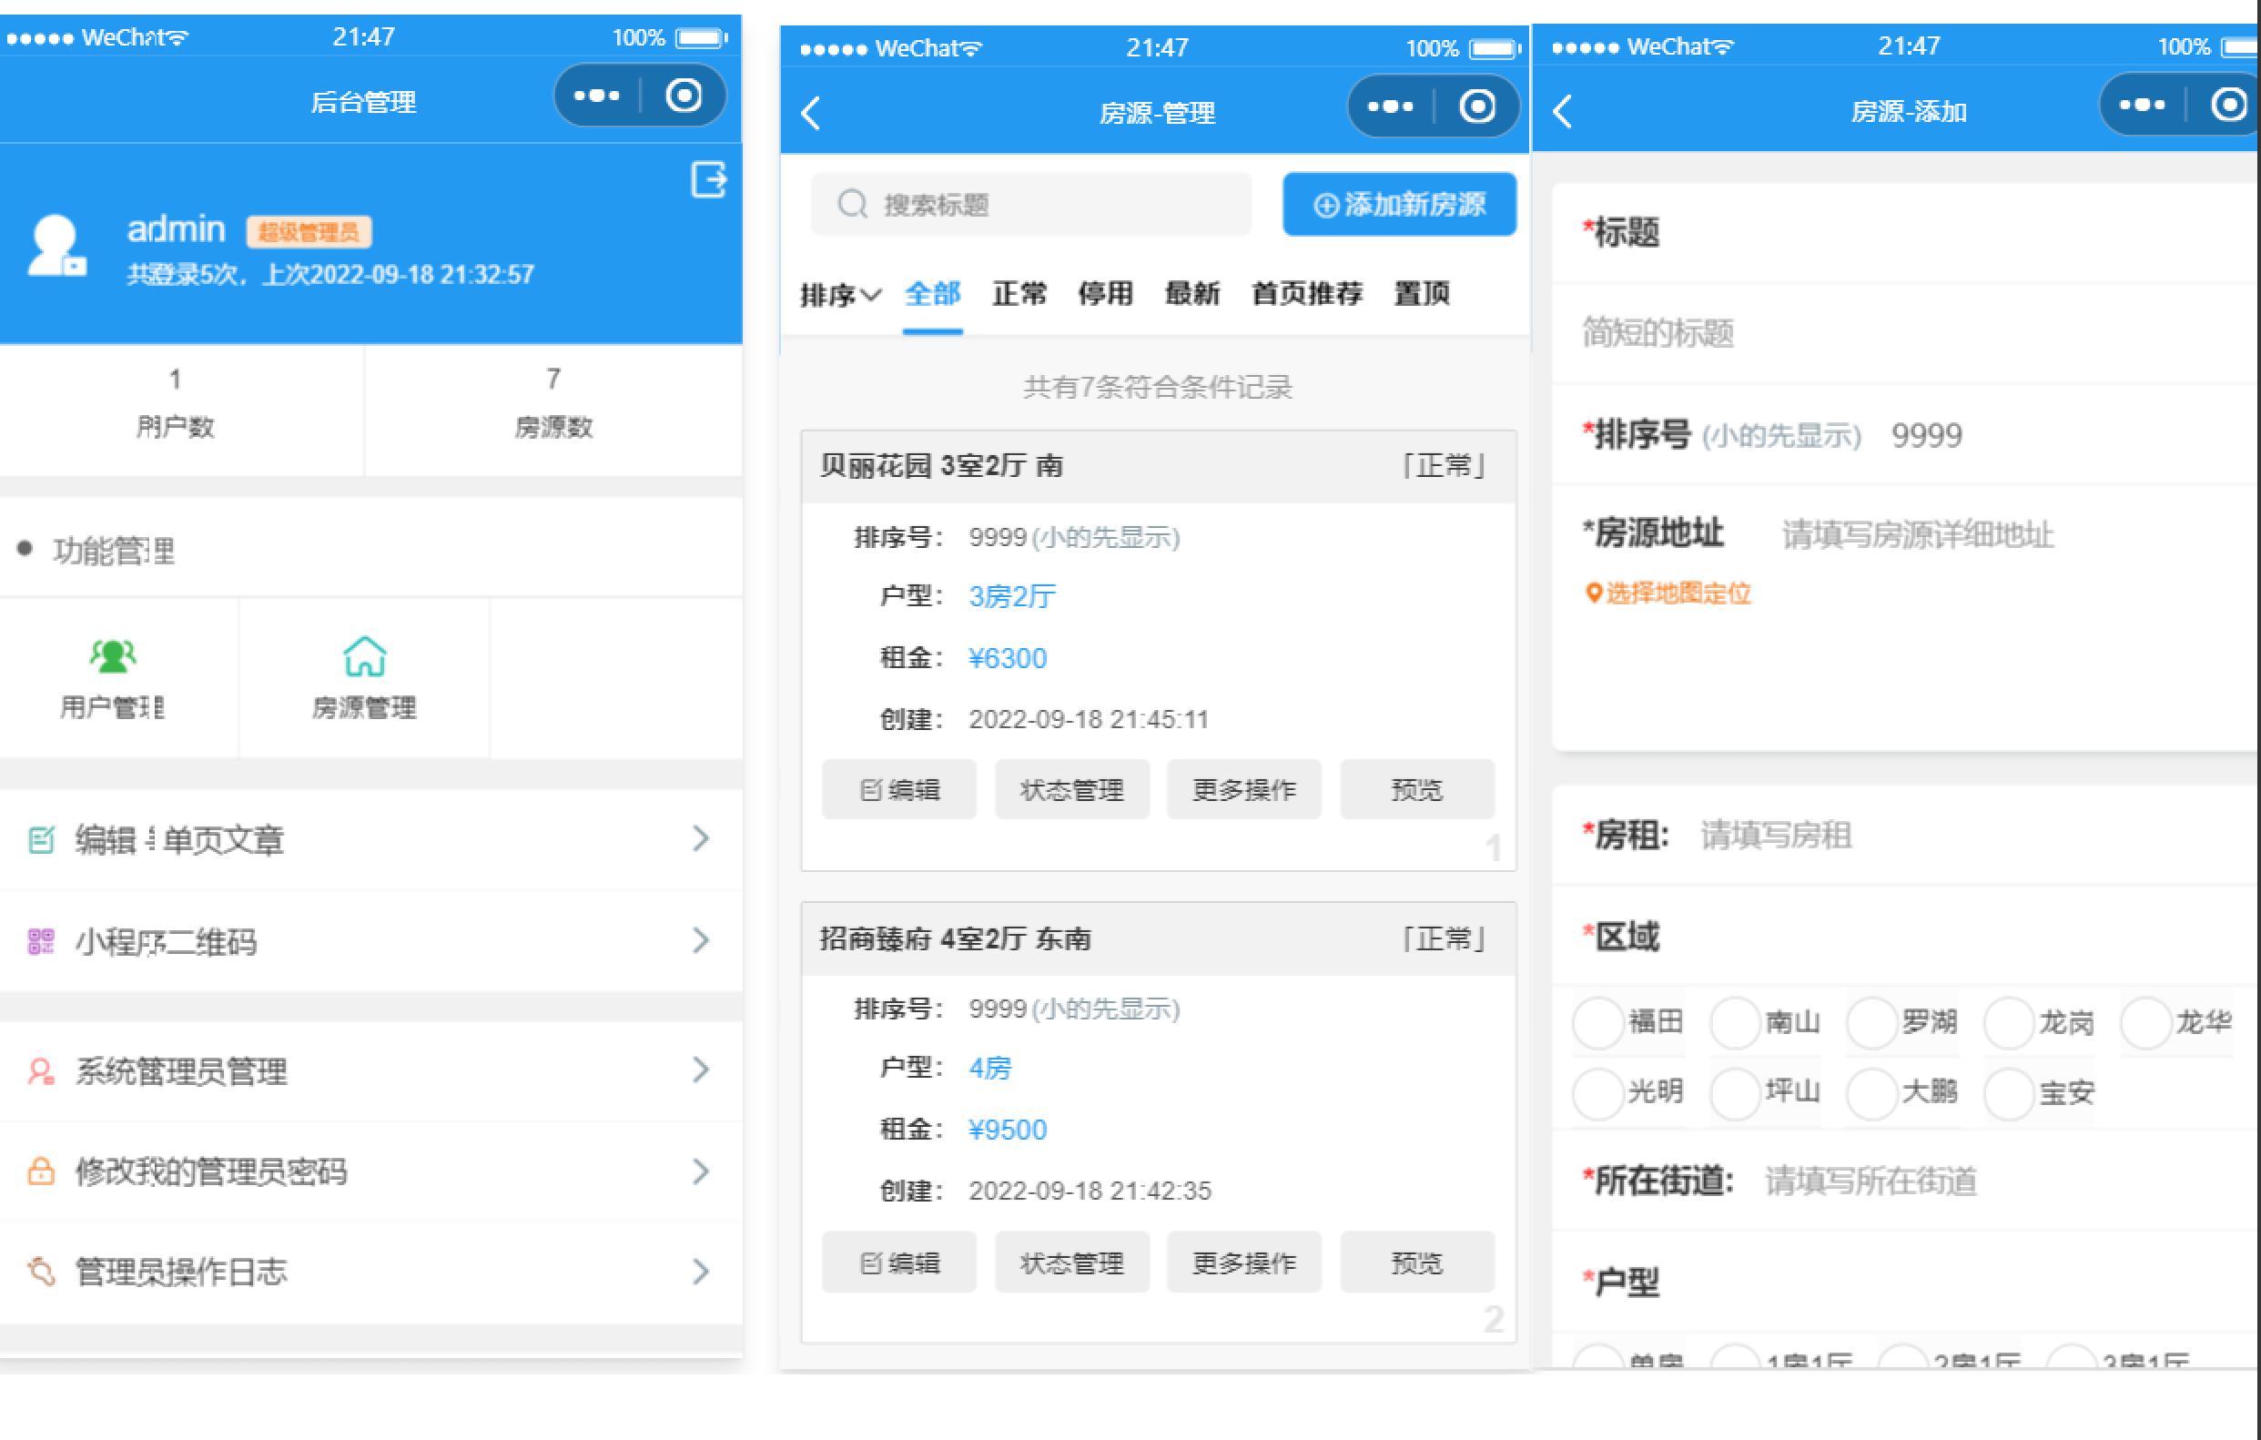Switch to the 首页推荐 tab
Screen dimensions: 2261x1440
(1307, 294)
